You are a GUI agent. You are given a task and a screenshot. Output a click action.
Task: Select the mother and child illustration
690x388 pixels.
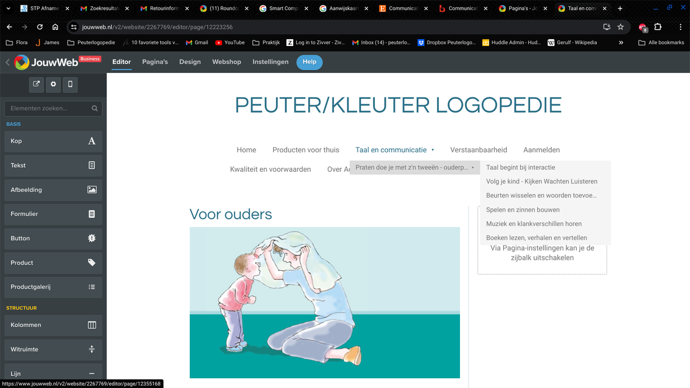tap(325, 302)
